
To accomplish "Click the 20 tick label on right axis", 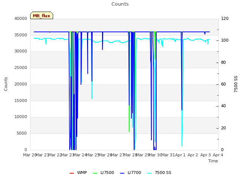I will [223, 128].
